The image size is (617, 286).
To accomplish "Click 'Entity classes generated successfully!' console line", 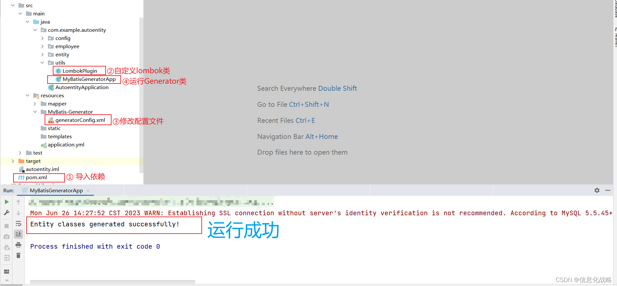I will click(105, 224).
